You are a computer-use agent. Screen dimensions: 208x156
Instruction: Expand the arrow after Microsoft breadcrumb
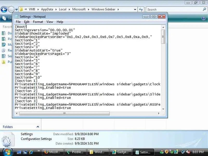click(x=88, y=9)
